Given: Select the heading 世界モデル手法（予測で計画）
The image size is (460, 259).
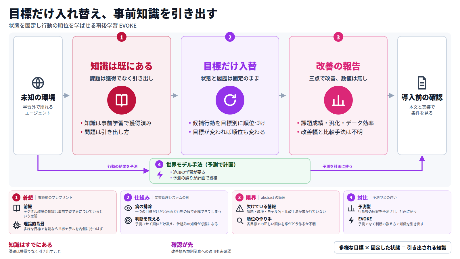Looking at the screenshot, I should pyautogui.click(x=201, y=165).
